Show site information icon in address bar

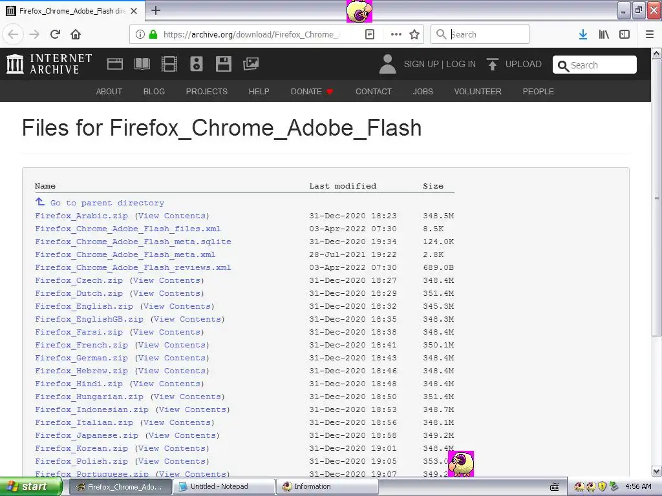[x=140, y=35]
